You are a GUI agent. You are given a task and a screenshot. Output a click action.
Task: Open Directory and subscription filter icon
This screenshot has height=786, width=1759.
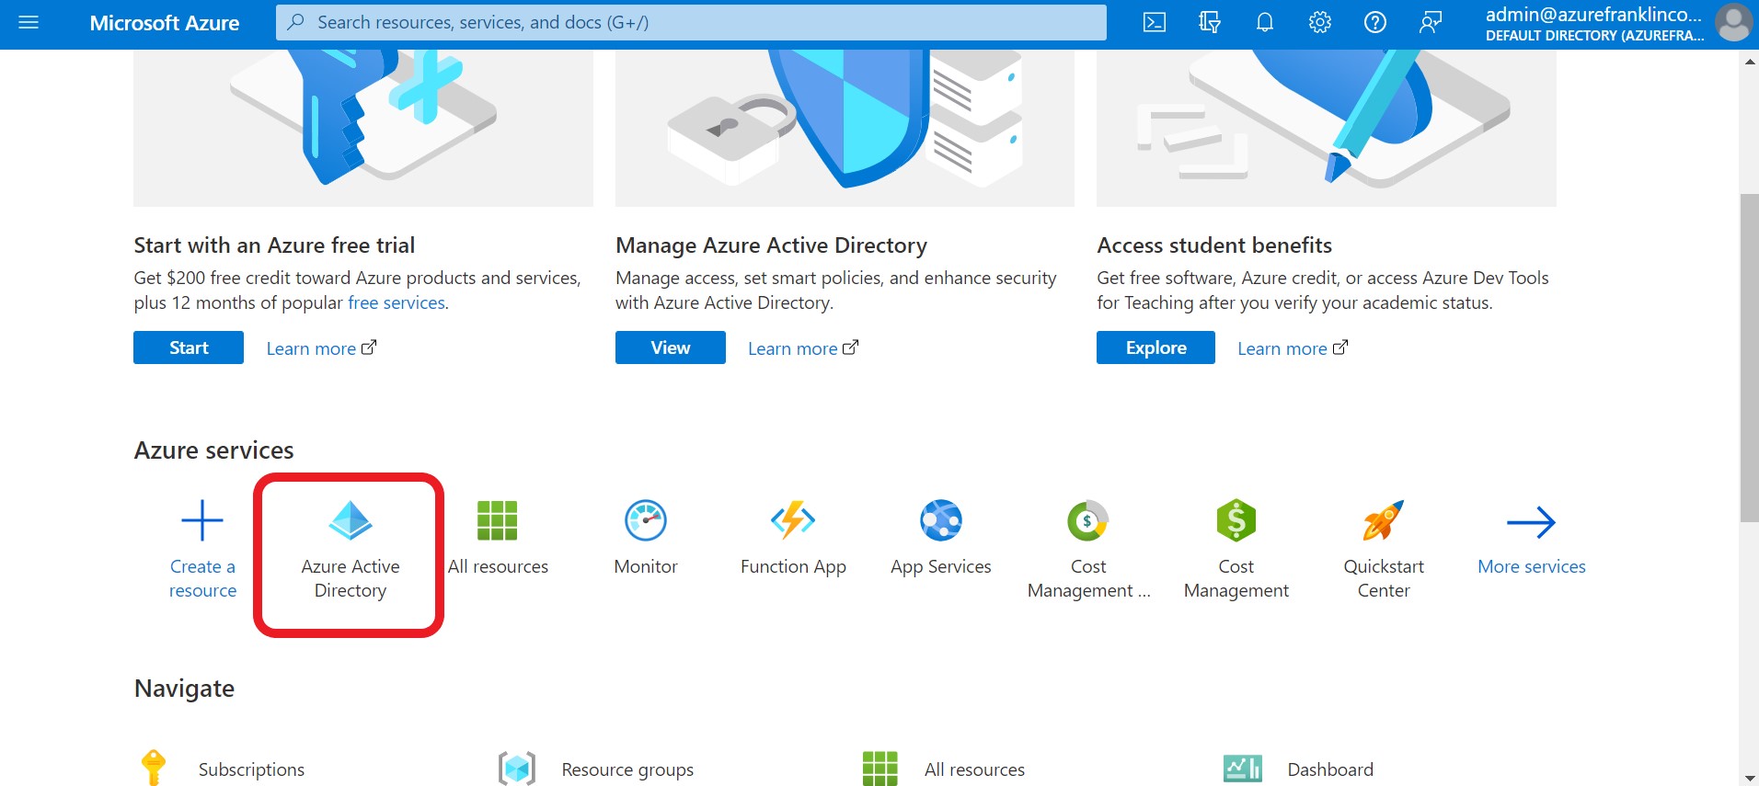(1210, 22)
